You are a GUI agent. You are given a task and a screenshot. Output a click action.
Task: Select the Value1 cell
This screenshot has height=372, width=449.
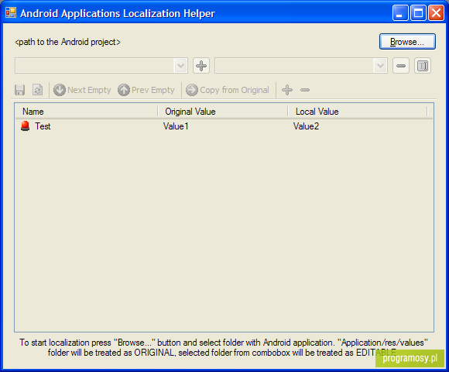point(176,126)
